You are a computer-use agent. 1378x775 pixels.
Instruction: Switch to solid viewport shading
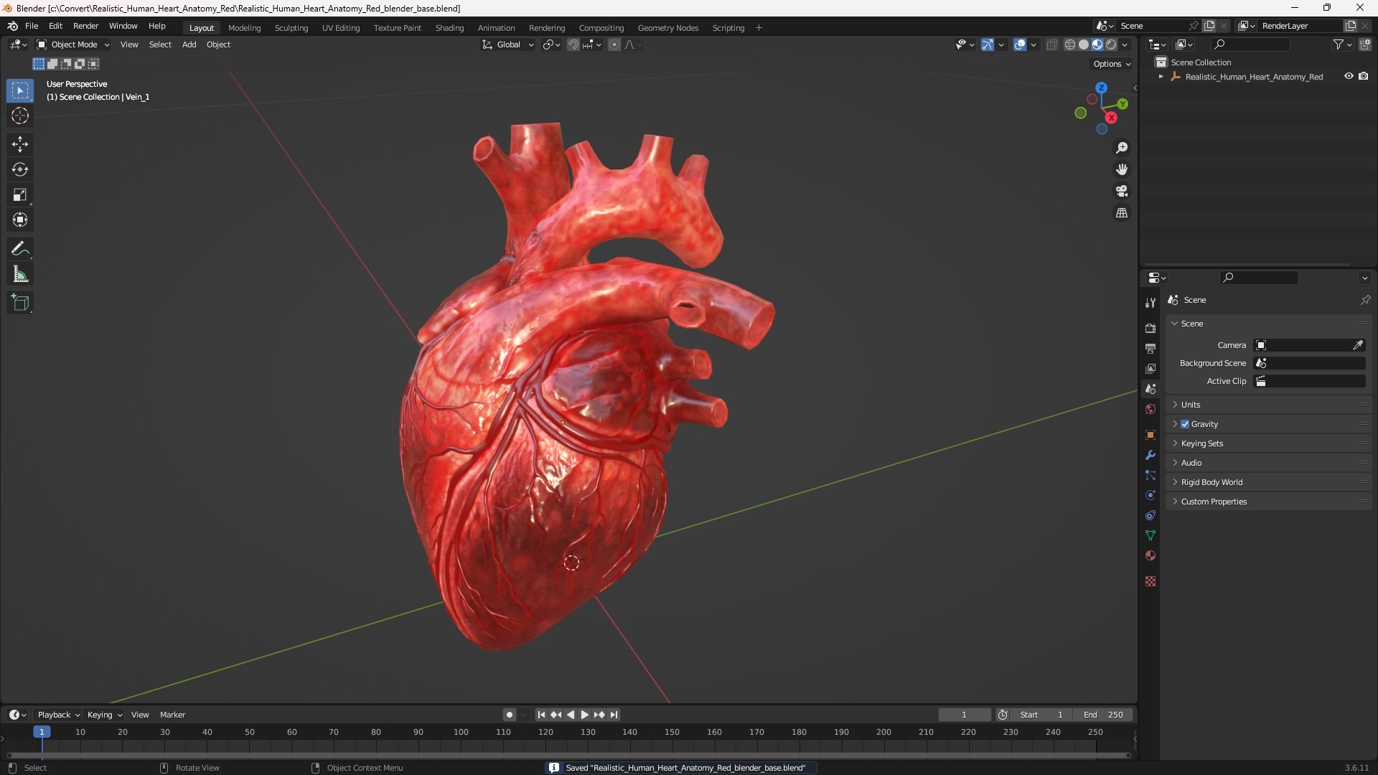tap(1084, 44)
